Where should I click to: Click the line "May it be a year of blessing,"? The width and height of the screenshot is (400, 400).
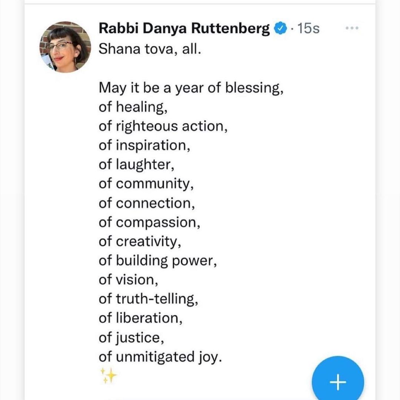coord(189,88)
